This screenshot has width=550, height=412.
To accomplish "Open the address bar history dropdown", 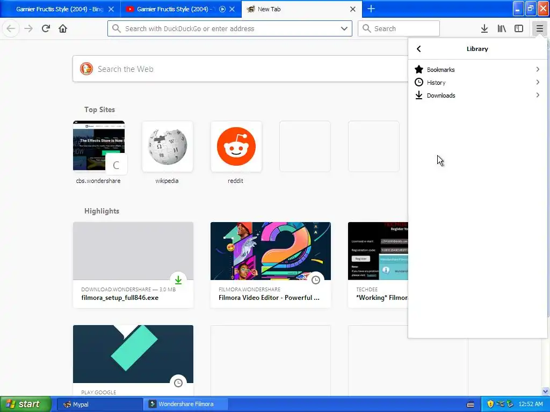I will pos(344,28).
